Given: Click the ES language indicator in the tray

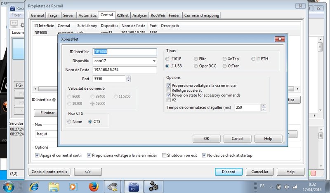Looking at the screenshot, I should coord(262,186).
